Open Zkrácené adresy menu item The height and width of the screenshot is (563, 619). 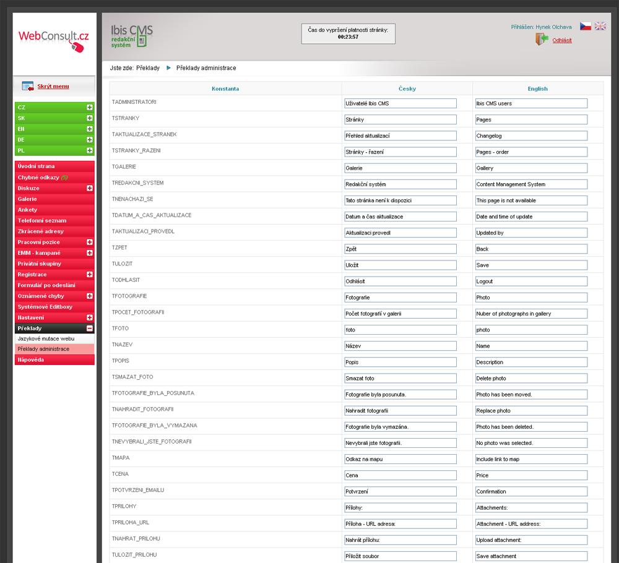click(54, 231)
